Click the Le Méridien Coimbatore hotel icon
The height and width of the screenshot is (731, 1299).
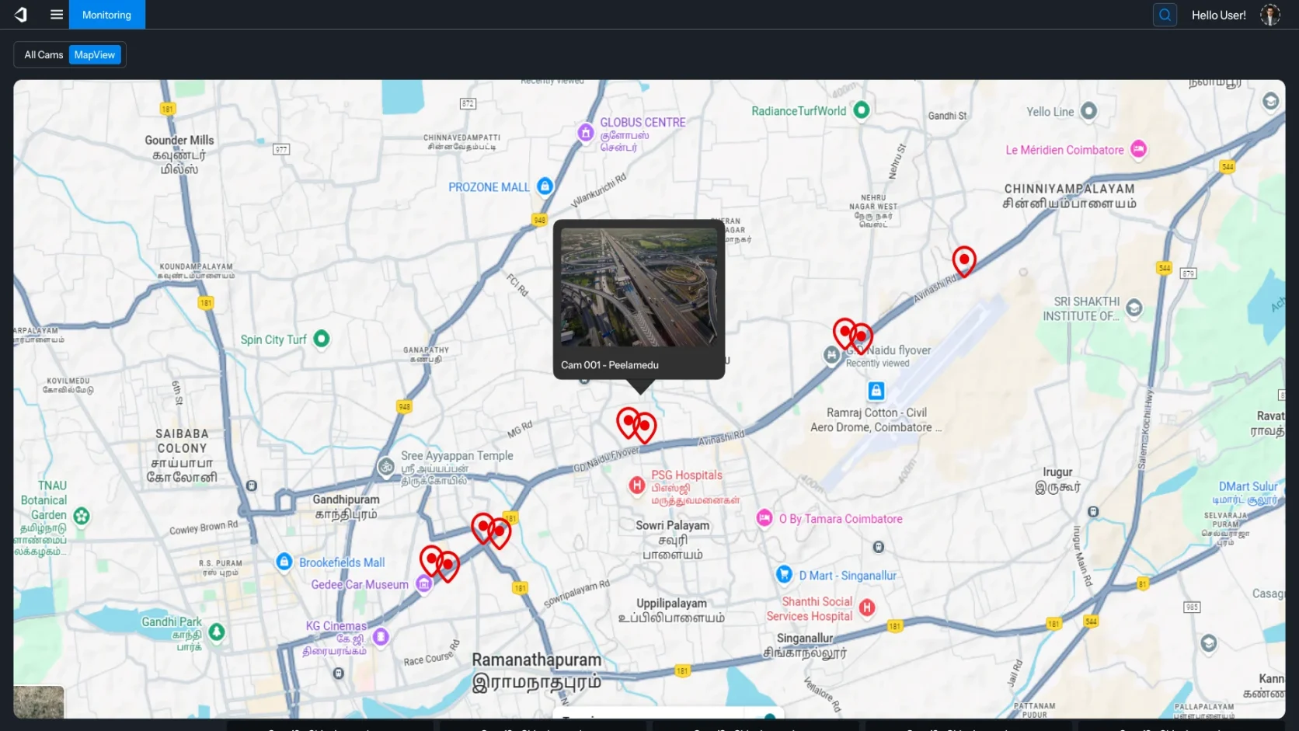[1138, 149]
